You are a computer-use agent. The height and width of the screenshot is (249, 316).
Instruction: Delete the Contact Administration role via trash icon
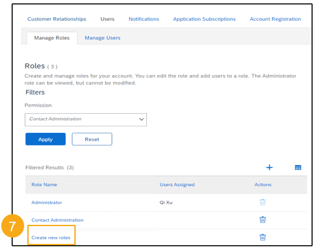coord(263,220)
